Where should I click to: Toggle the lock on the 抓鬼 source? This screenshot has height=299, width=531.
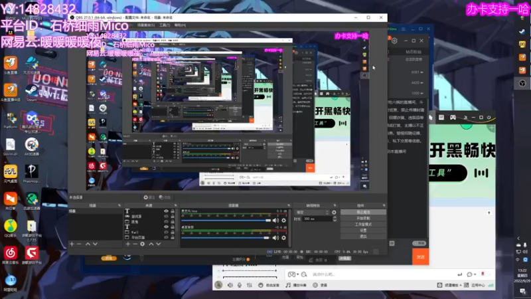pos(173,222)
